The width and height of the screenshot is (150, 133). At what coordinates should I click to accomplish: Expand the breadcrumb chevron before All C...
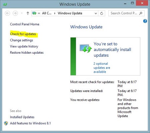click(39, 13)
